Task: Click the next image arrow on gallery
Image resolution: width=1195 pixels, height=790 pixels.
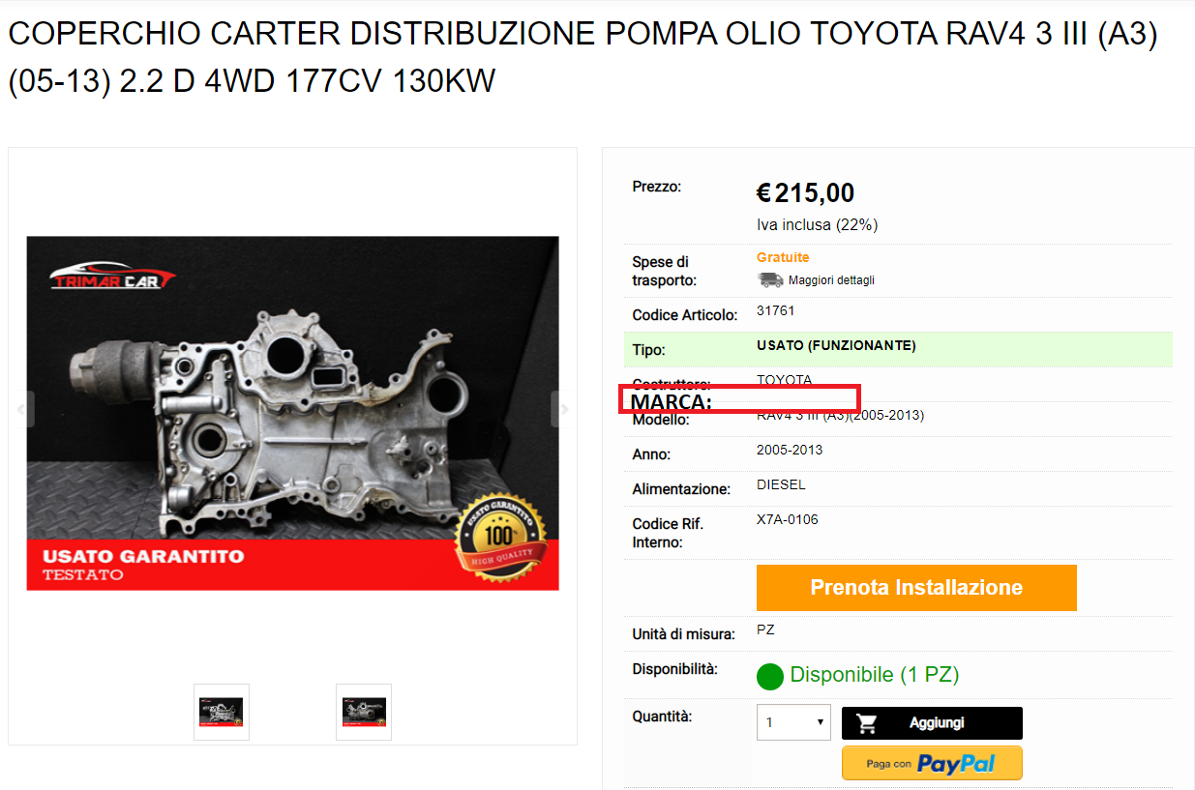Action: click(563, 409)
